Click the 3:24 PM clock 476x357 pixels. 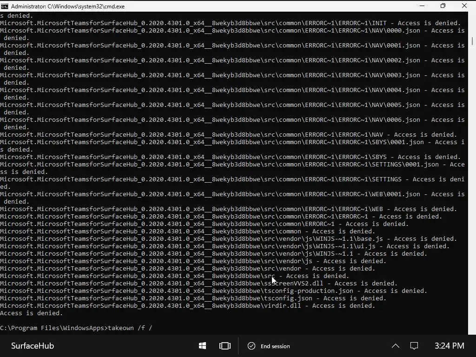(x=450, y=346)
